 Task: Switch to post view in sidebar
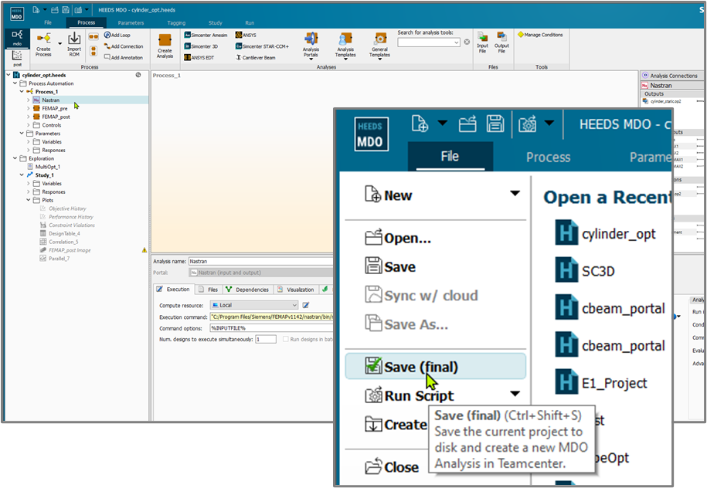coord(17,59)
